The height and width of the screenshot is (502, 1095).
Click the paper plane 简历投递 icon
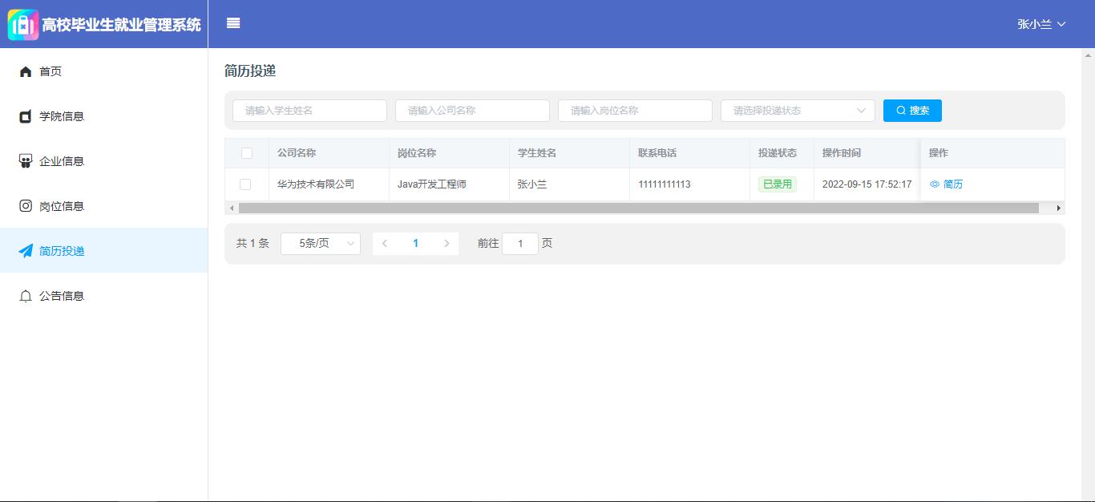coord(26,251)
